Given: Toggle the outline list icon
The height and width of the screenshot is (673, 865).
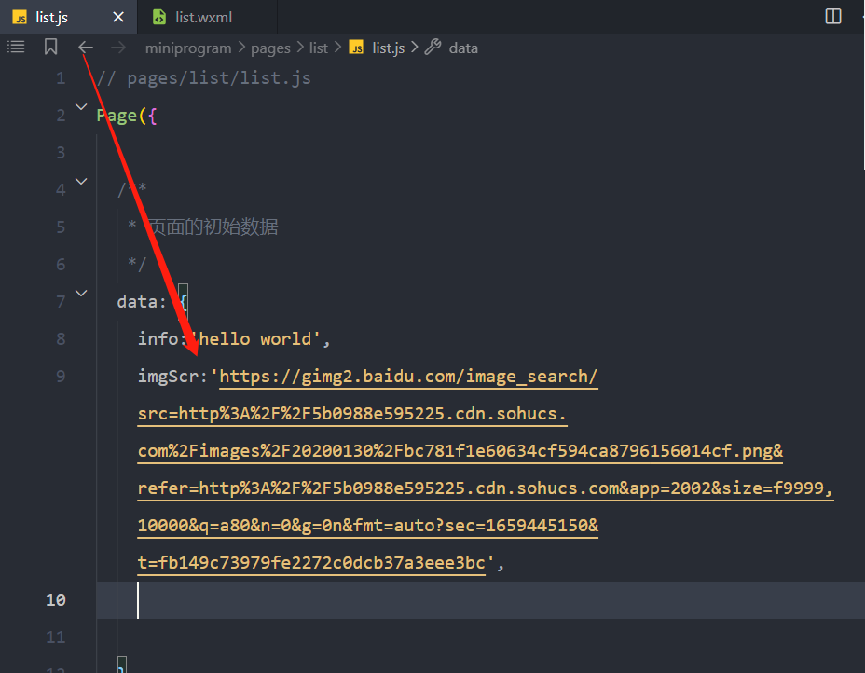Looking at the screenshot, I should click(16, 47).
